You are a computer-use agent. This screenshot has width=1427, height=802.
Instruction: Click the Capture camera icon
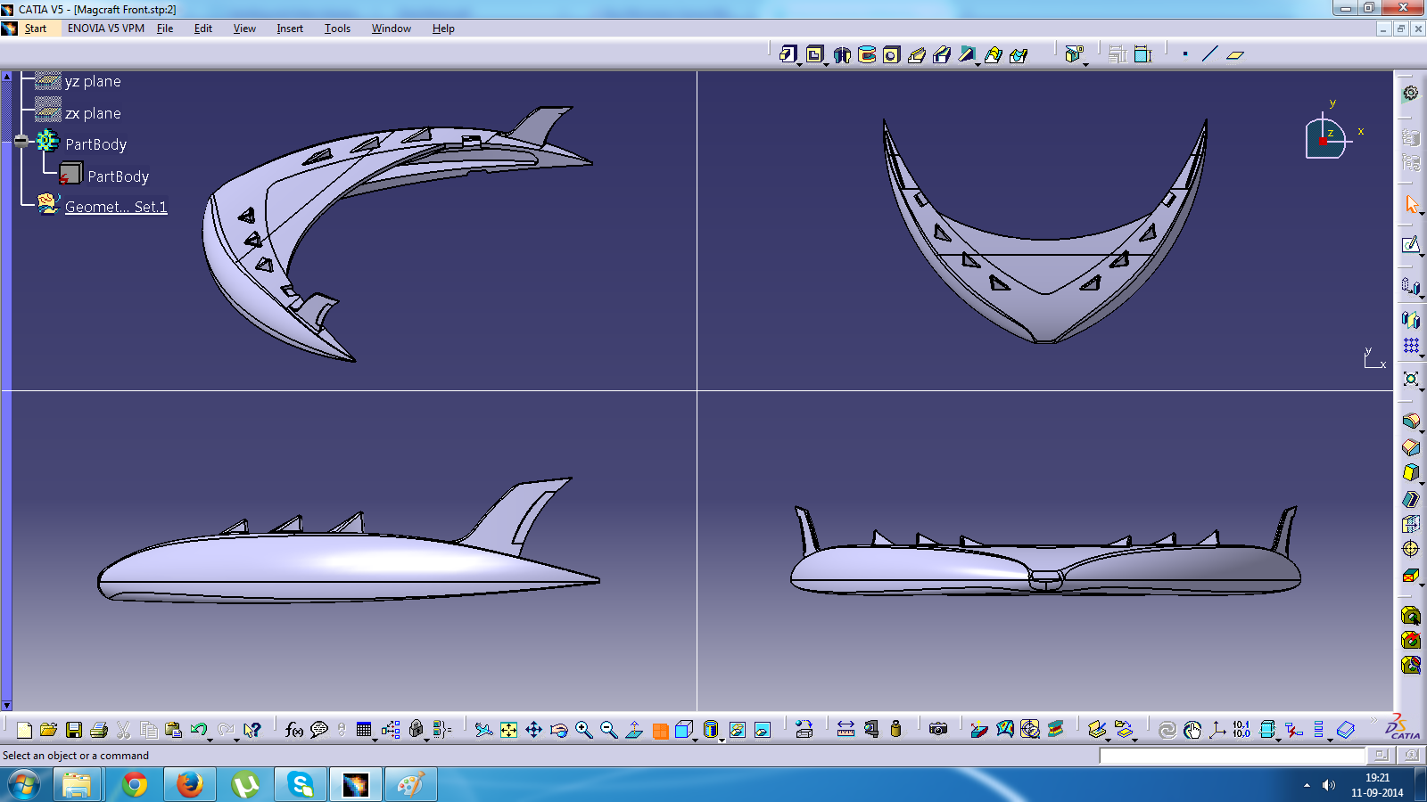[x=937, y=729]
